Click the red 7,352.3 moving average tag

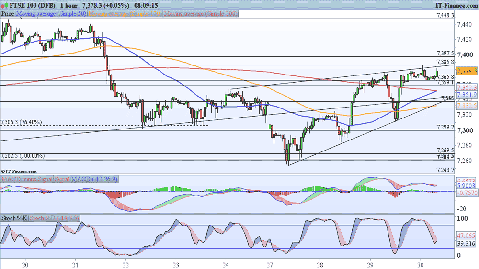[x=467, y=88]
